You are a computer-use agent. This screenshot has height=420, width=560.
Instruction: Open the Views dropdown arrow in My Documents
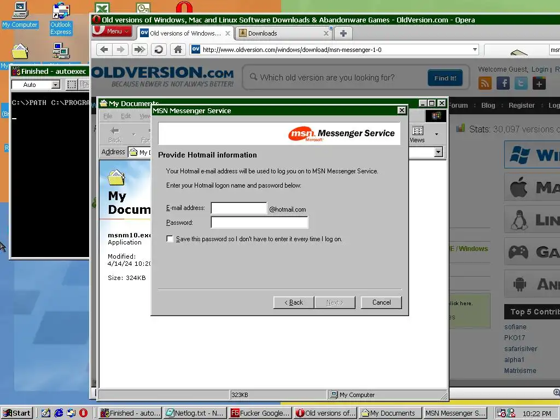click(x=436, y=135)
